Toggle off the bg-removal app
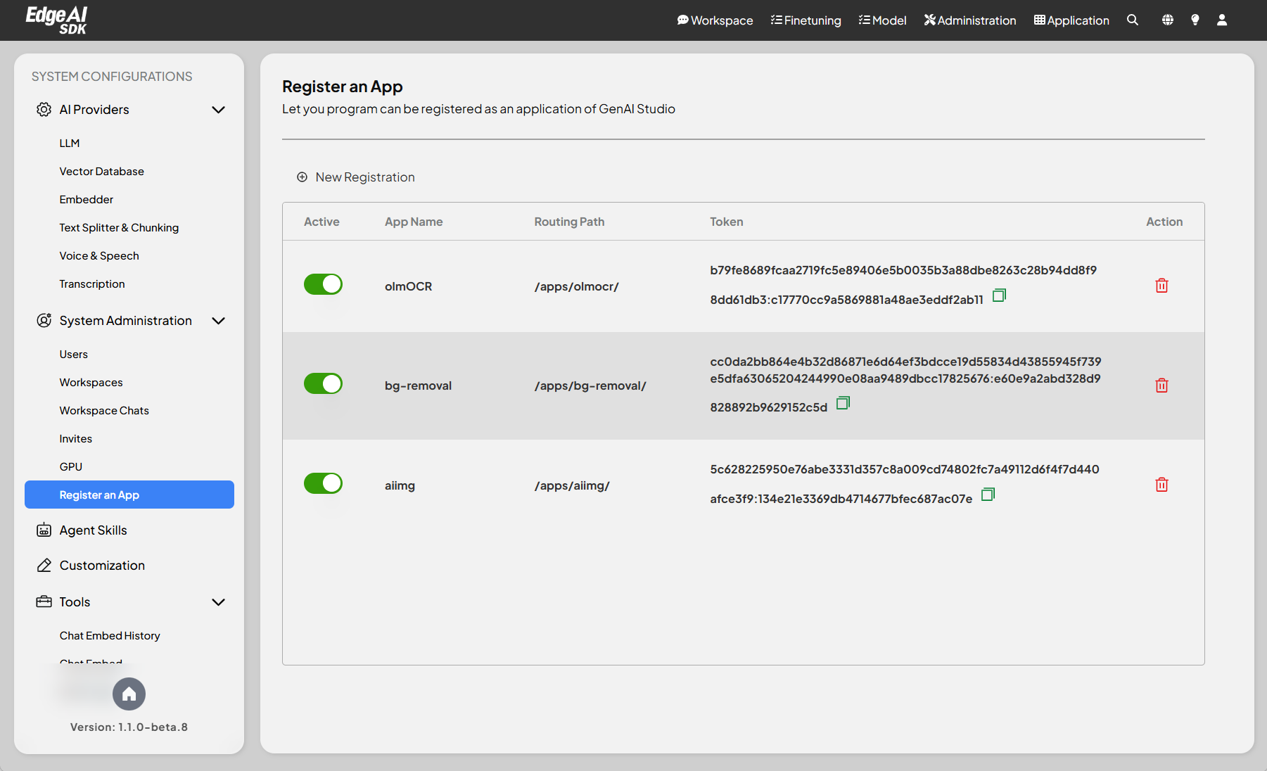The height and width of the screenshot is (771, 1267). point(323,383)
